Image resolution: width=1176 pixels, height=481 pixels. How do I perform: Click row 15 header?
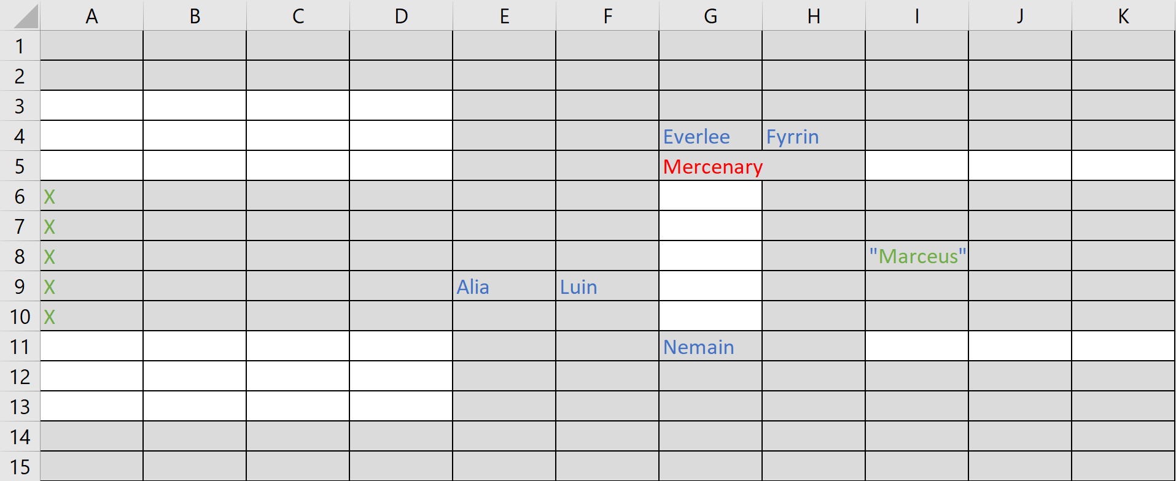(x=20, y=466)
